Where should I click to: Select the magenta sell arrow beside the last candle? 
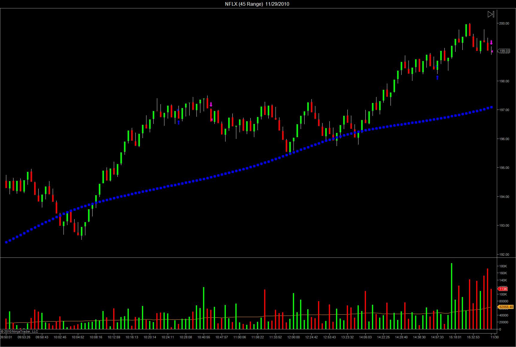point(491,43)
